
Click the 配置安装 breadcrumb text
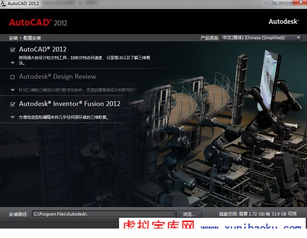pos(32,38)
